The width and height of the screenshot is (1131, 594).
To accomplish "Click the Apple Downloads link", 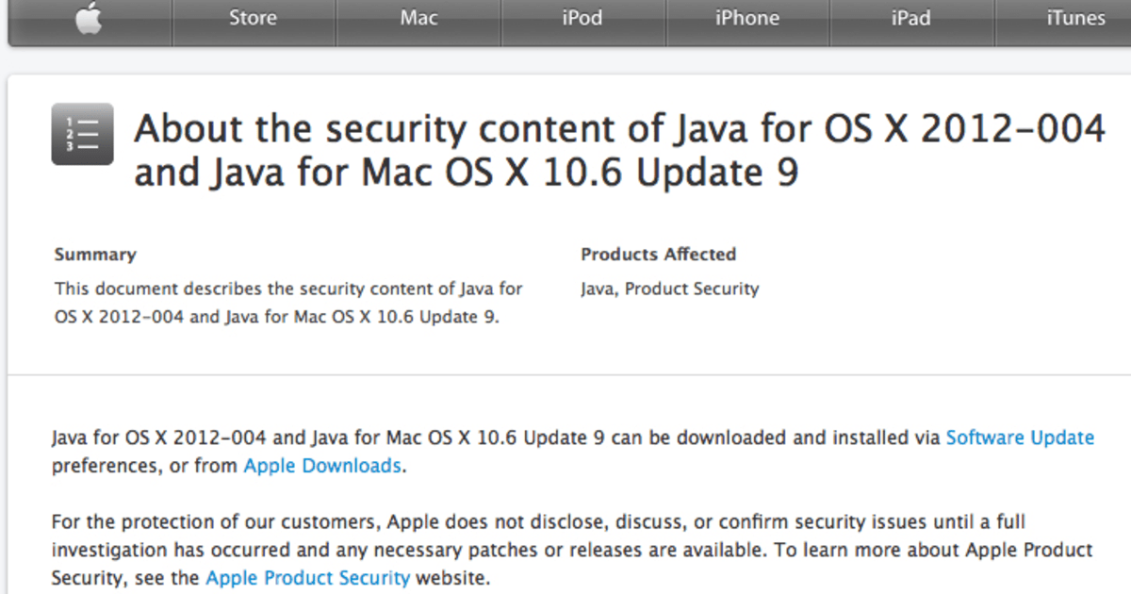I will tap(322, 465).
